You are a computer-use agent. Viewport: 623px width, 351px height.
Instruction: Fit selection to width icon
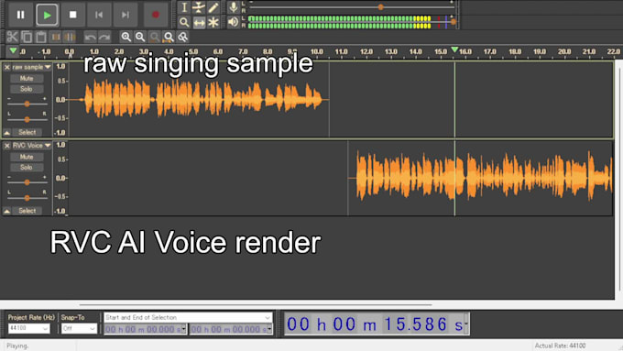[x=155, y=37]
